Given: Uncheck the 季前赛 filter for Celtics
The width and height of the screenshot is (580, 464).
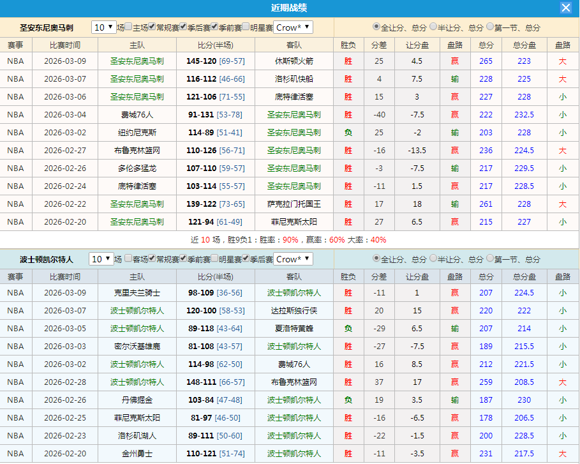Looking at the screenshot, I should tap(183, 258).
